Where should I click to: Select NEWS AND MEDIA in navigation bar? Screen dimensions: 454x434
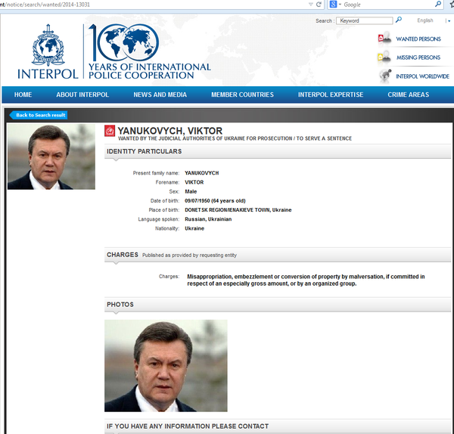[x=160, y=95]
